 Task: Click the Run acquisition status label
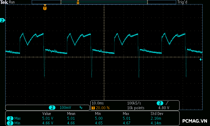click(x=12, y=2)
